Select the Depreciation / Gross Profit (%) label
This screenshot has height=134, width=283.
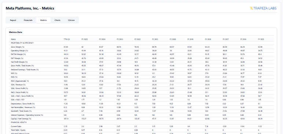(x=23, y=104)
